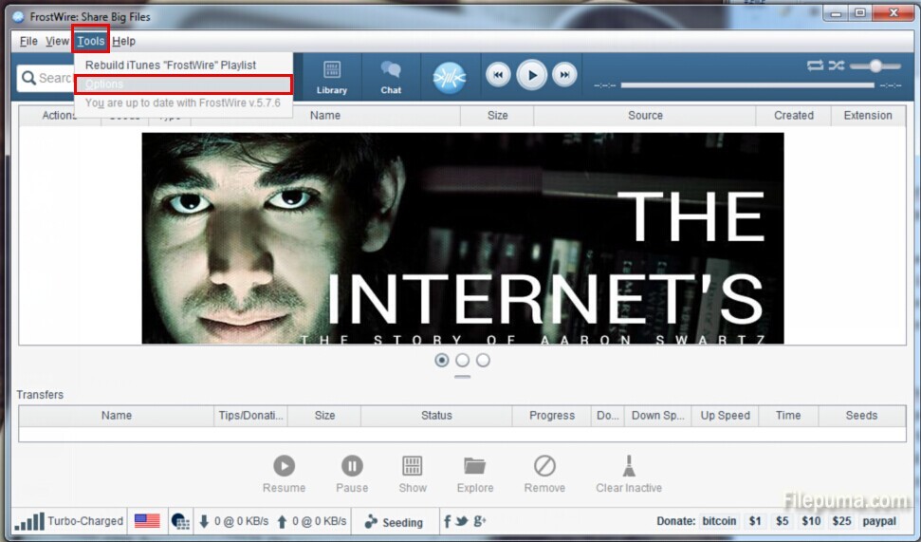Choose Rebuild iTunes "FrostWire" Playlist
The height and width of the screenshot is (542, 921).
click(x=171, y=65)
